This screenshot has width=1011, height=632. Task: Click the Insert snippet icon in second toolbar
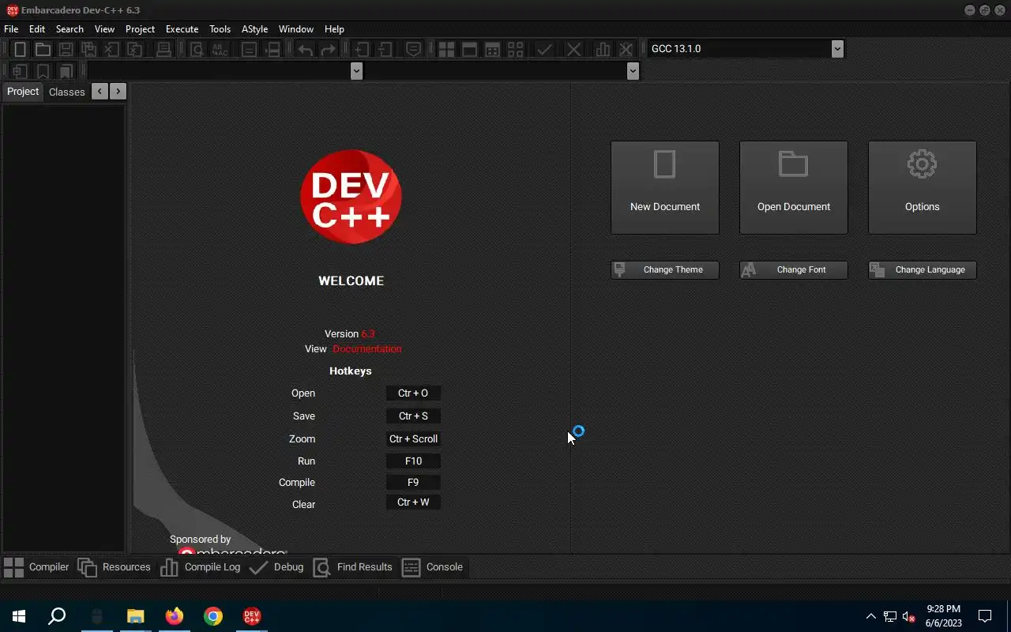click(20, 71)
